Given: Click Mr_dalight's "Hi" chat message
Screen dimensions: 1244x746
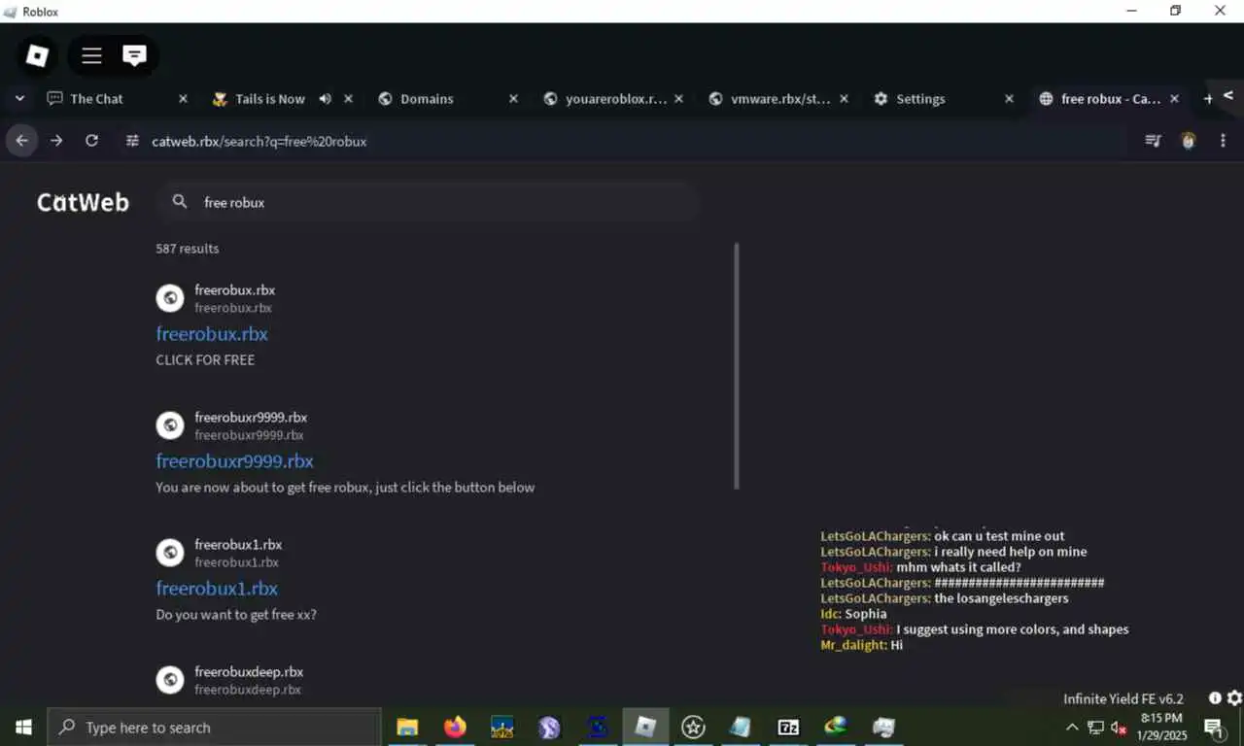Looking at the screenshot, I should coord(896,645).
